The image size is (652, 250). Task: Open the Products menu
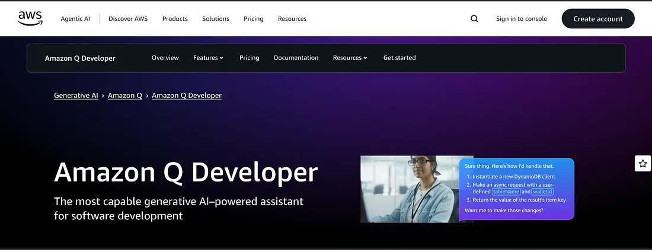[175, 19]
